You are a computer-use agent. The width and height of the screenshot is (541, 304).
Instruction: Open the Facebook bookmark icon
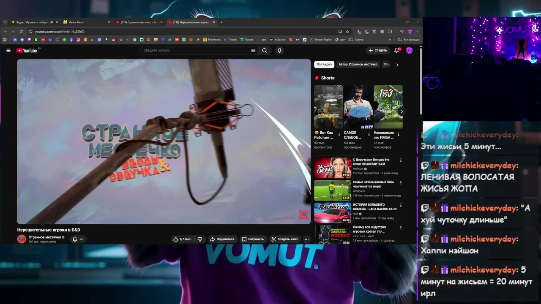[x=71, y=40]
